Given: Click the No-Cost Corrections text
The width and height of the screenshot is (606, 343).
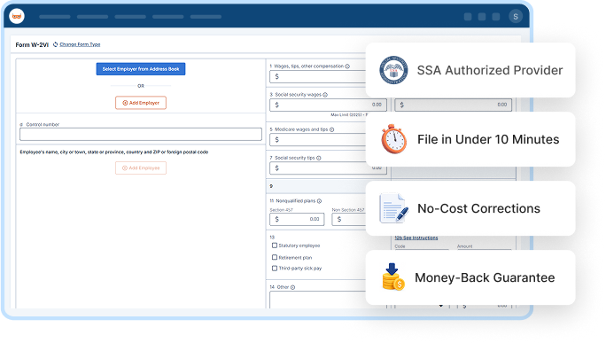Looking at the screenshot, I should (478, 208).
